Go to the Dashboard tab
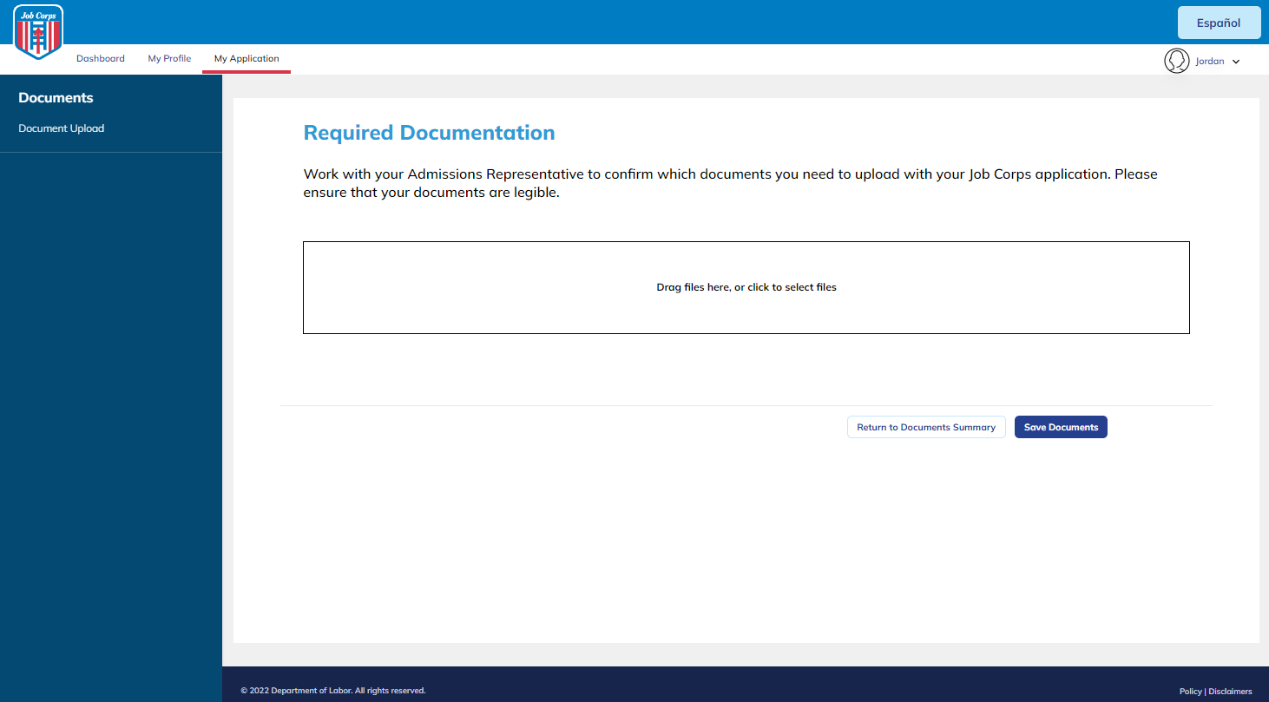The height and width of the screenshot is (702, 1269). tap(101, 59)
